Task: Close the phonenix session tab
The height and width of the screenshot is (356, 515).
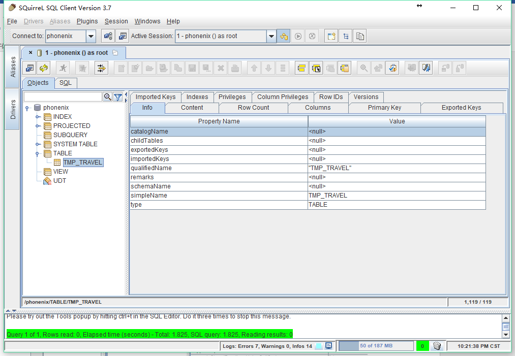Action: pos(31,52)
